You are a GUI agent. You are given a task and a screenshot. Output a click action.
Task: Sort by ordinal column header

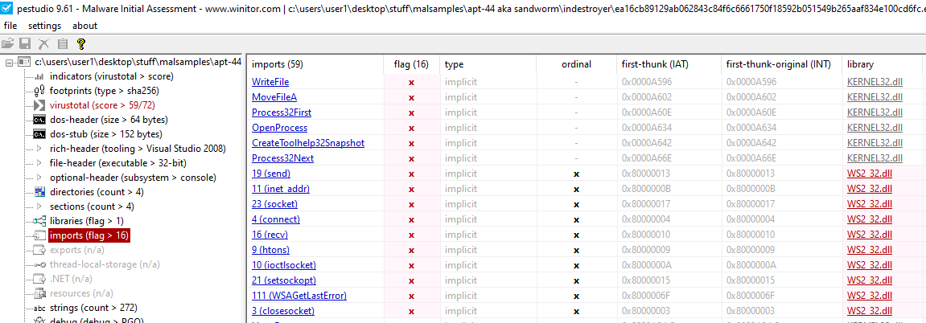pos(576,64)
